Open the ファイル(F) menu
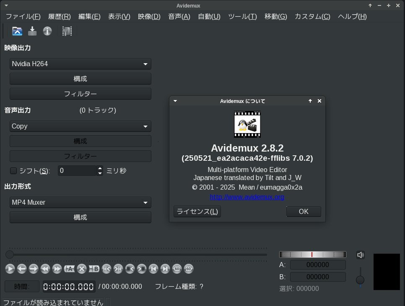Screen dimensions: 405x306 coord(23,16)
